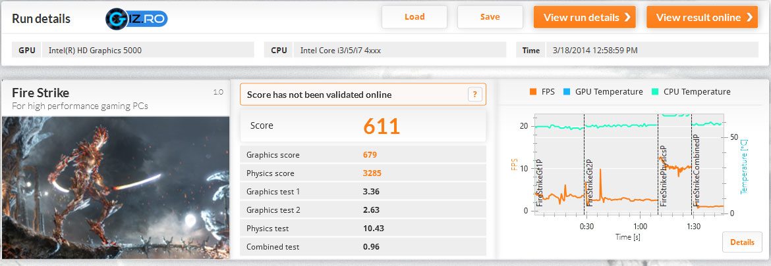The image size is (771, 266).
Task: Click the overall score 611
Action: click(382, 125)
